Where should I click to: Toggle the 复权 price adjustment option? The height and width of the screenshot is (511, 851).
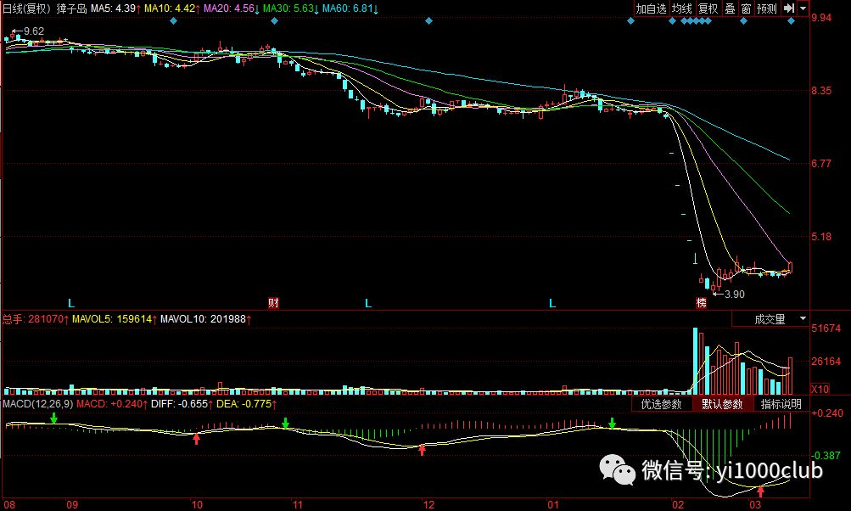708,8
